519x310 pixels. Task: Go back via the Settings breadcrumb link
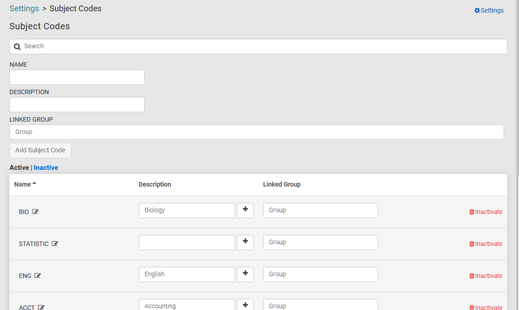coord(24,9)
